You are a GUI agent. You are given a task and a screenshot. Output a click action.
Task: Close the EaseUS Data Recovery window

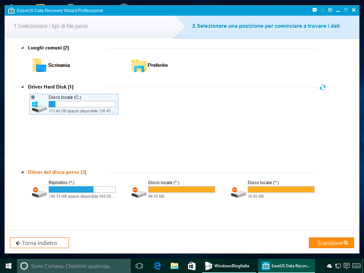[354, 10]
